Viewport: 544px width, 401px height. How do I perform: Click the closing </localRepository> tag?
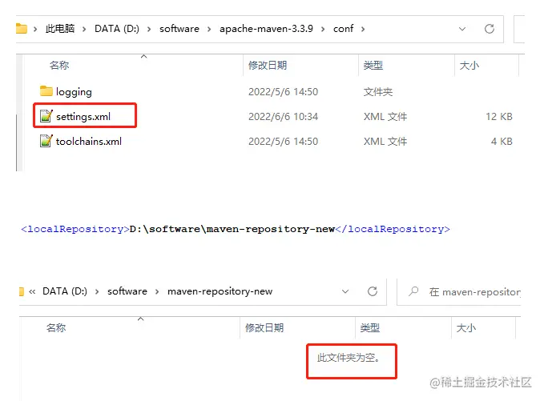coord(393,229)
